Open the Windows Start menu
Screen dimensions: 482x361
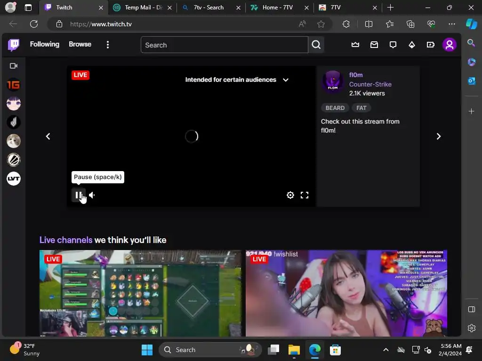coord(147,350)
